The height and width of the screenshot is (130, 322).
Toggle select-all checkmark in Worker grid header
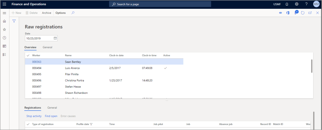click(x=28, y=55)
